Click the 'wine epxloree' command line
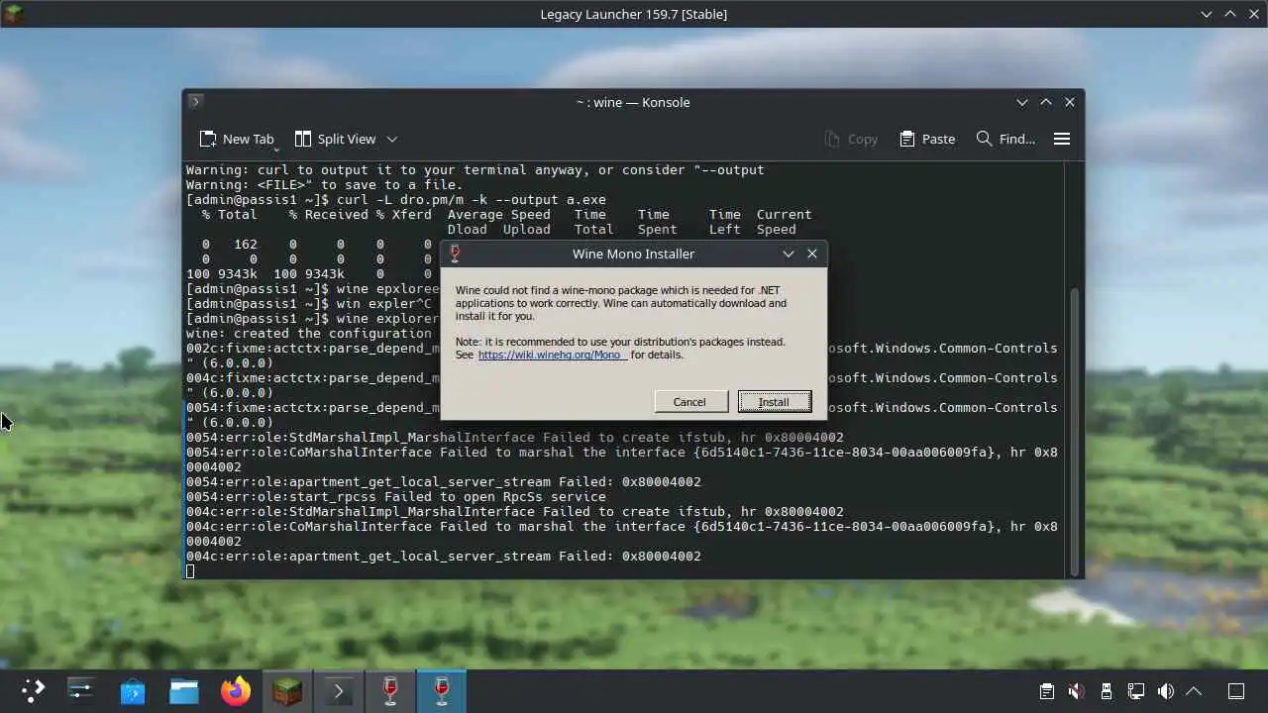Viewport: 1268px width, 713px height. (312, 288)
